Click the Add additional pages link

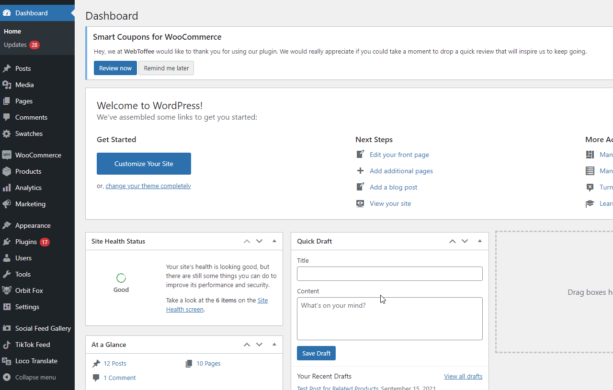401,171
